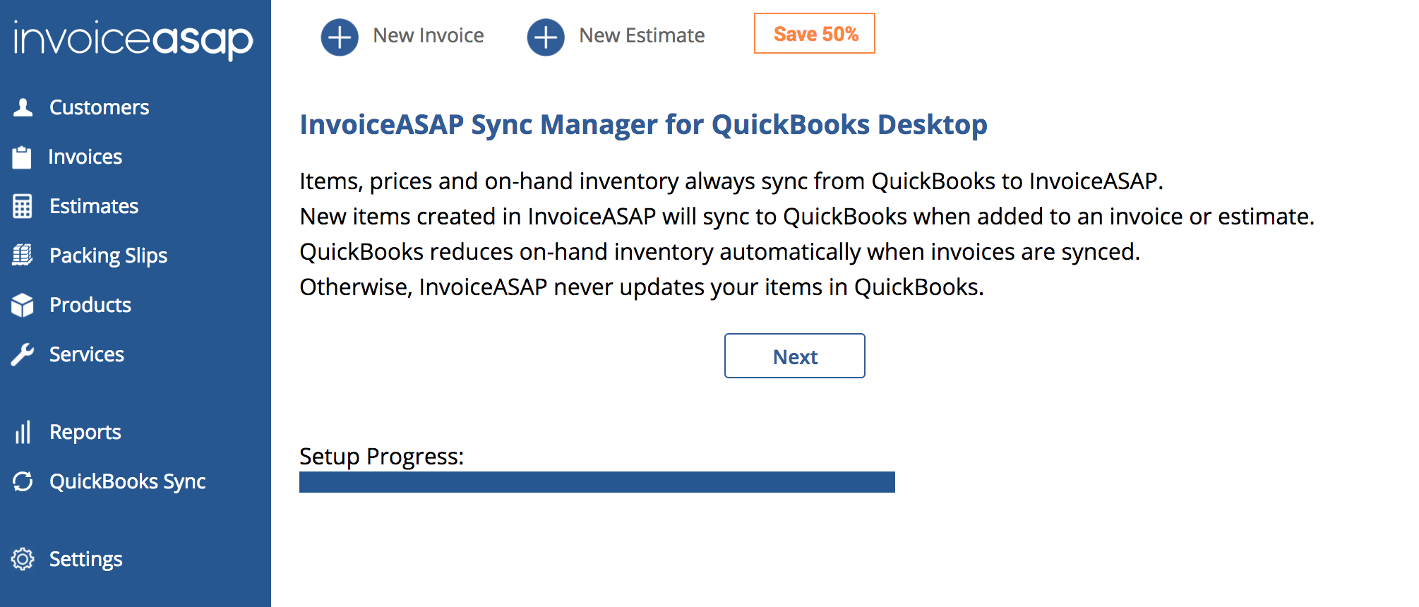Click the InvoiceASAP logo
This screenshot has width=1419, height=607.
133,39
